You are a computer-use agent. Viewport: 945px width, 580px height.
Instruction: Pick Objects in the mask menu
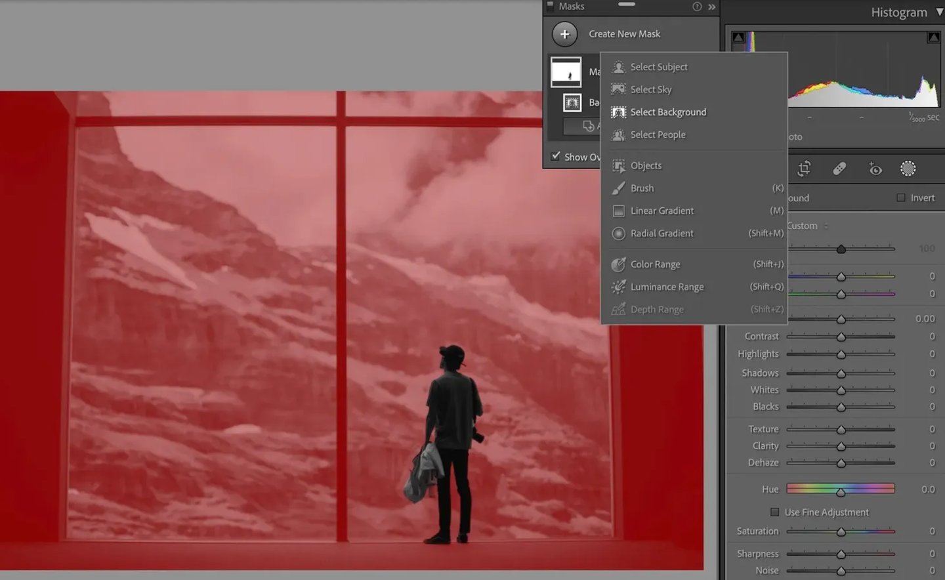coord(694,165)
